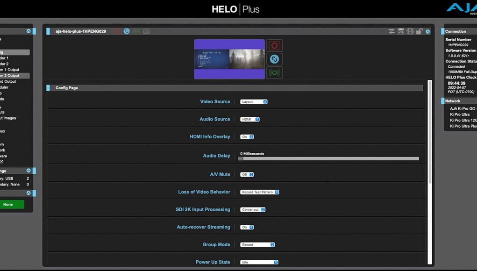Click the 'Network' panel header
This screenshot has width=477, height=271.
(459, 101)
